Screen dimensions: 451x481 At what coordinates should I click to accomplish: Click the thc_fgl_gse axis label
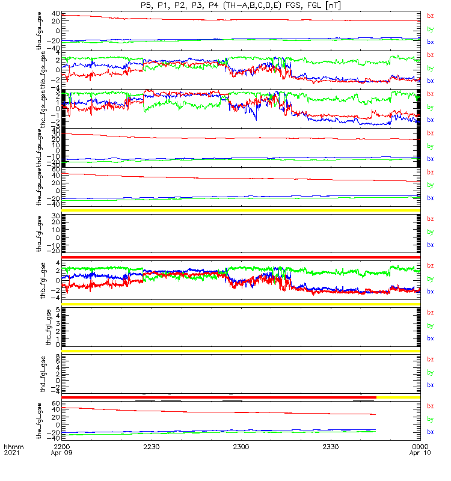[48, 327]
